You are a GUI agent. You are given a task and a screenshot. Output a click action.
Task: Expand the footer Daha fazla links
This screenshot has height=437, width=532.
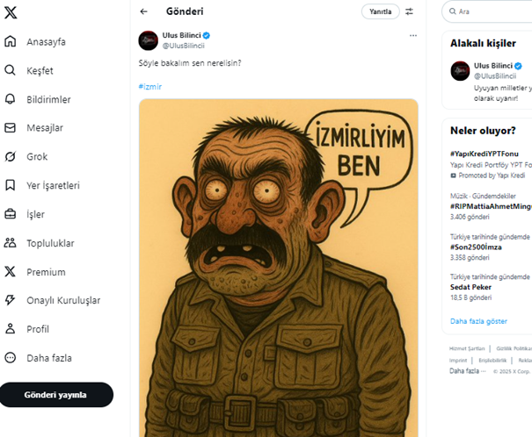pyautogui.click(x=467, y=371)
